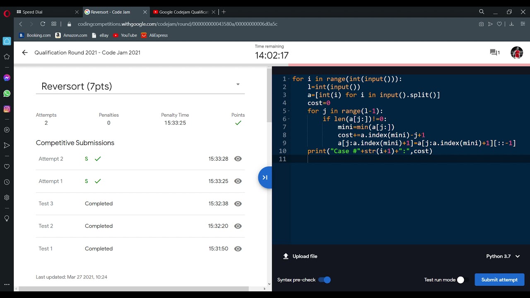Screen dimensions: 530x298
Task: Open Settings gear in the sidebar
Action: (x=7, y=197)
